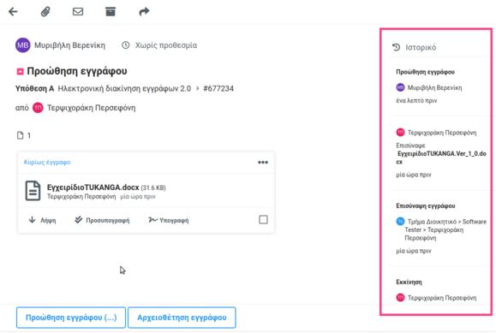Viewport: 496px width, 333px height.
Task: Click the clock icon next to Χωρίς προθεσμία
Action: coord(126,45)
